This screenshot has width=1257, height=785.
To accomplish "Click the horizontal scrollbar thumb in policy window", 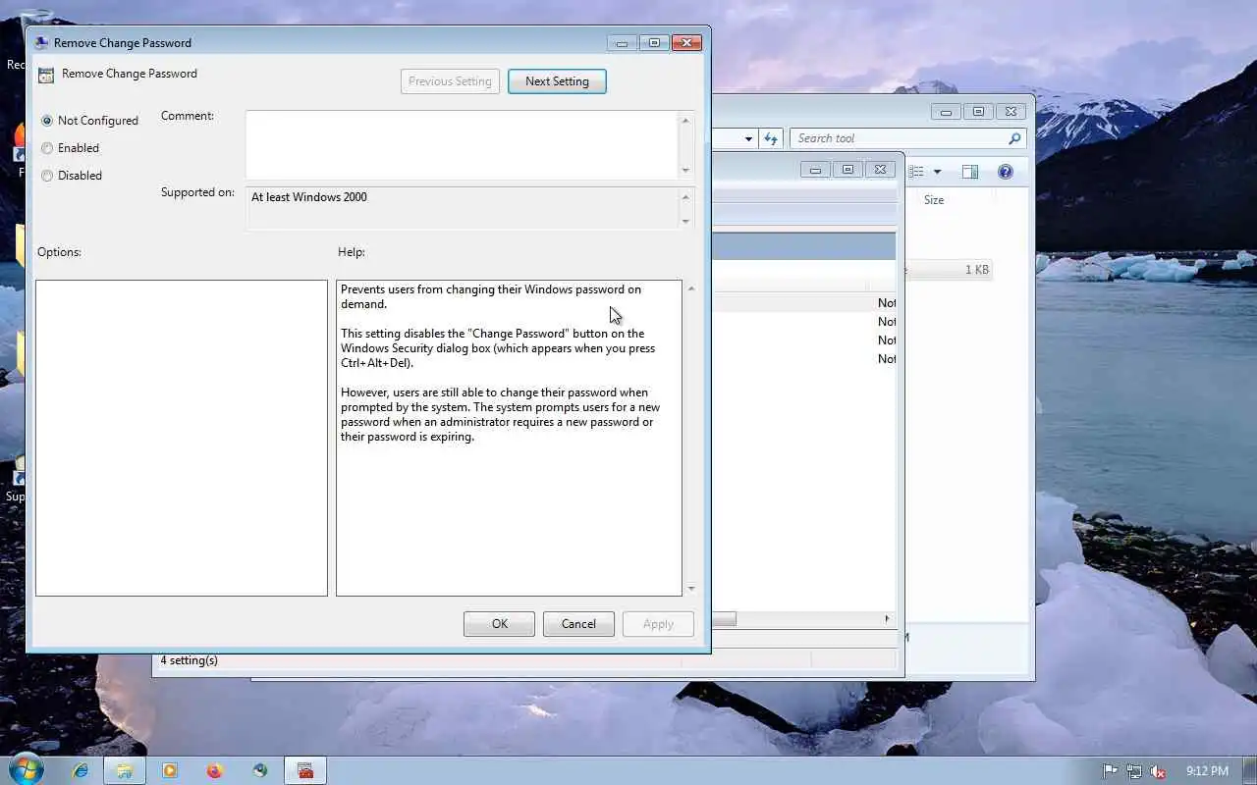I will (x=724, y=619).
